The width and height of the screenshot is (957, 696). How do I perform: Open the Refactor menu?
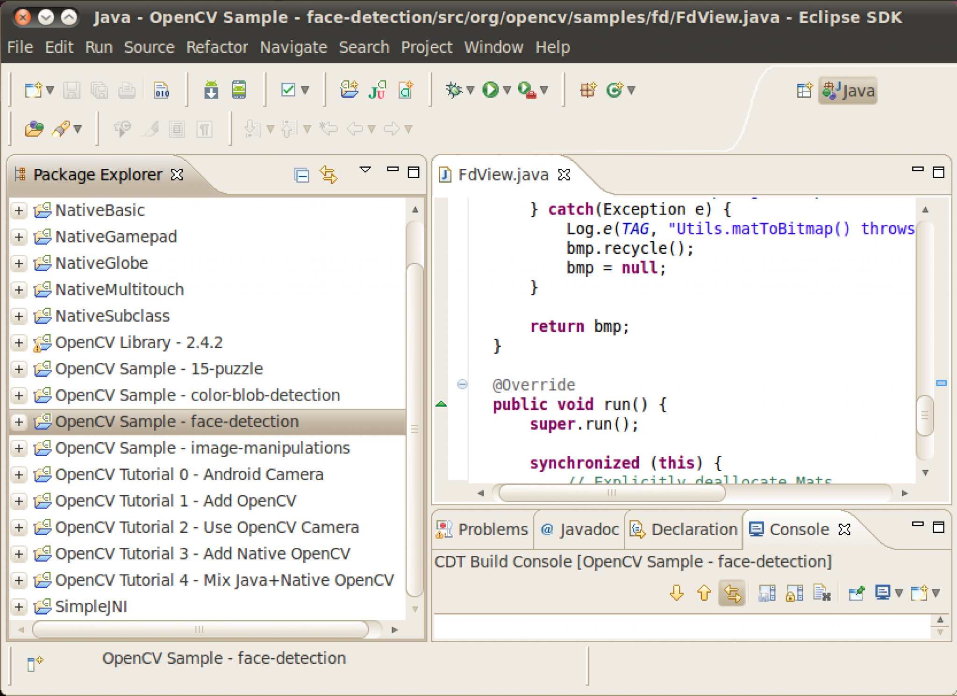click(x=217, y=47)
